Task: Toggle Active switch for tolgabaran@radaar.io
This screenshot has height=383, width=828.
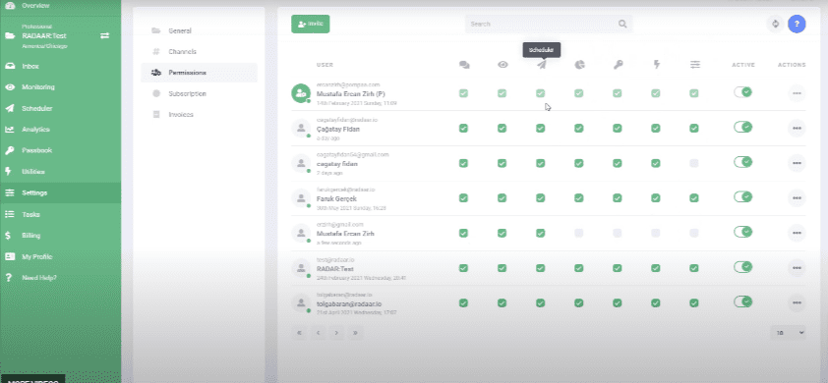Action: point(743,301)
